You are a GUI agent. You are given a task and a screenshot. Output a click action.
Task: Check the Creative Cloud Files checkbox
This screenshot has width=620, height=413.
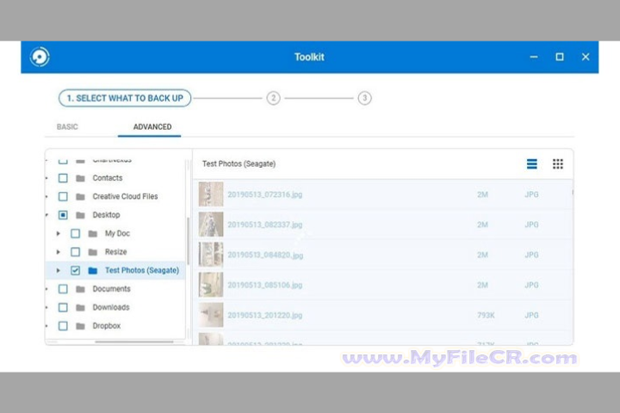click(x=63, y=196)
